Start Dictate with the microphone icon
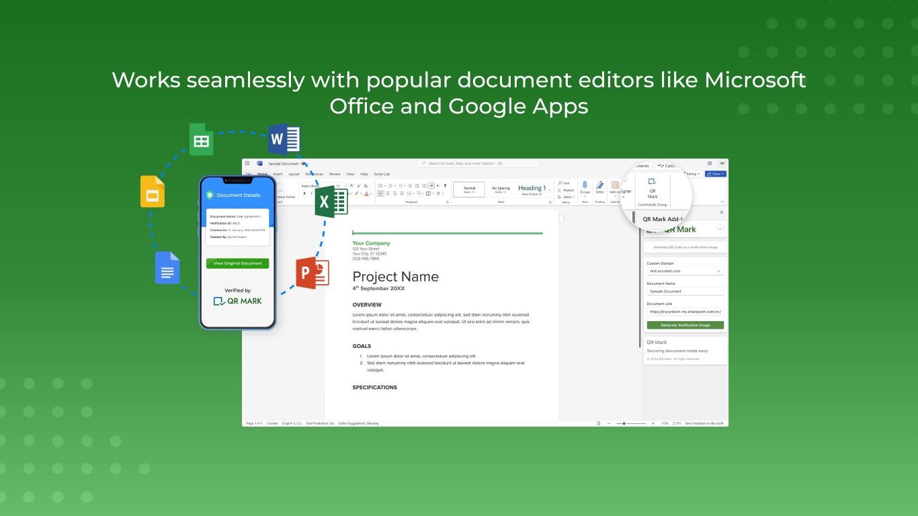The image size is (918, 516). (x=585, y=188)
